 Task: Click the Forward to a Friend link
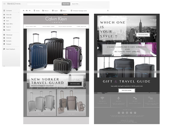tap(127, 120)
